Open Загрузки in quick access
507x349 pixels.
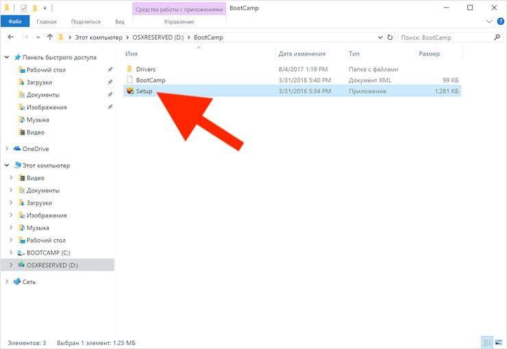pos(39,82)
